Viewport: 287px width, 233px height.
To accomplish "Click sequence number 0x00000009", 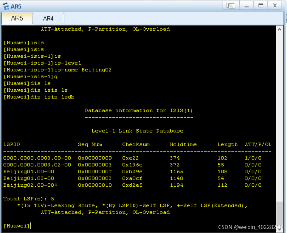I will click(x=95, y=158).
